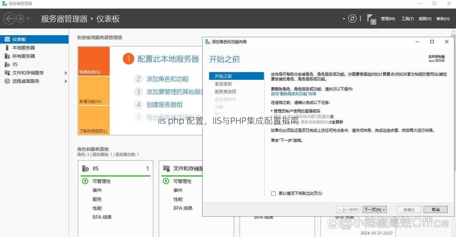This screenshot has width=456, height=237.
Task: Click the 新增功能(W) tile
Action: coord(94,91)
